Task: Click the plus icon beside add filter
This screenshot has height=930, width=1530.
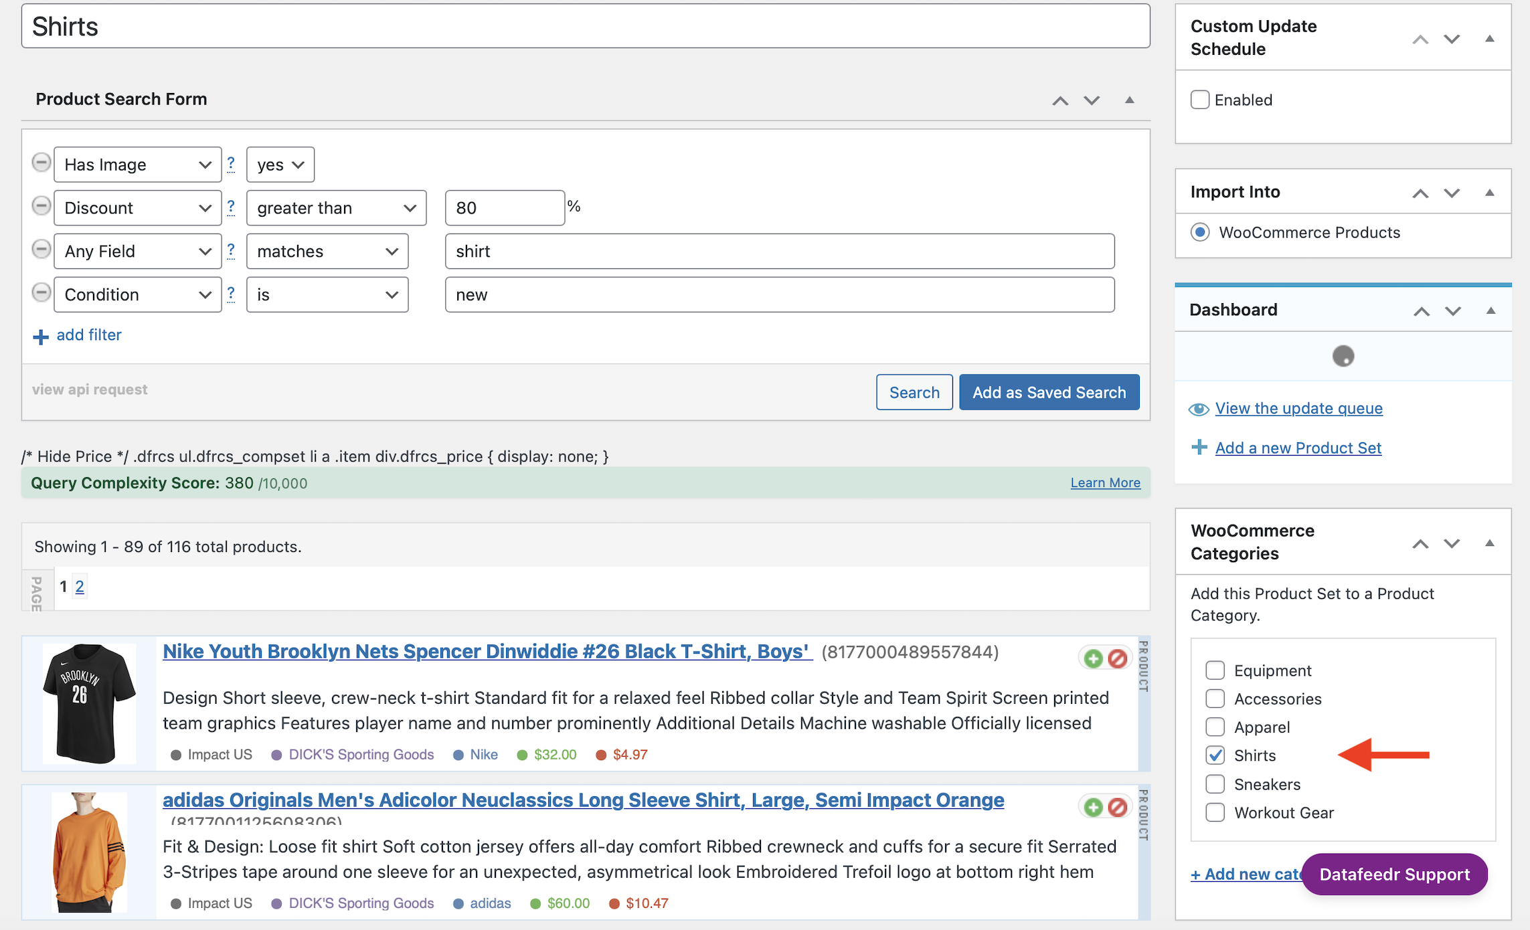Action: click(41, 337)
